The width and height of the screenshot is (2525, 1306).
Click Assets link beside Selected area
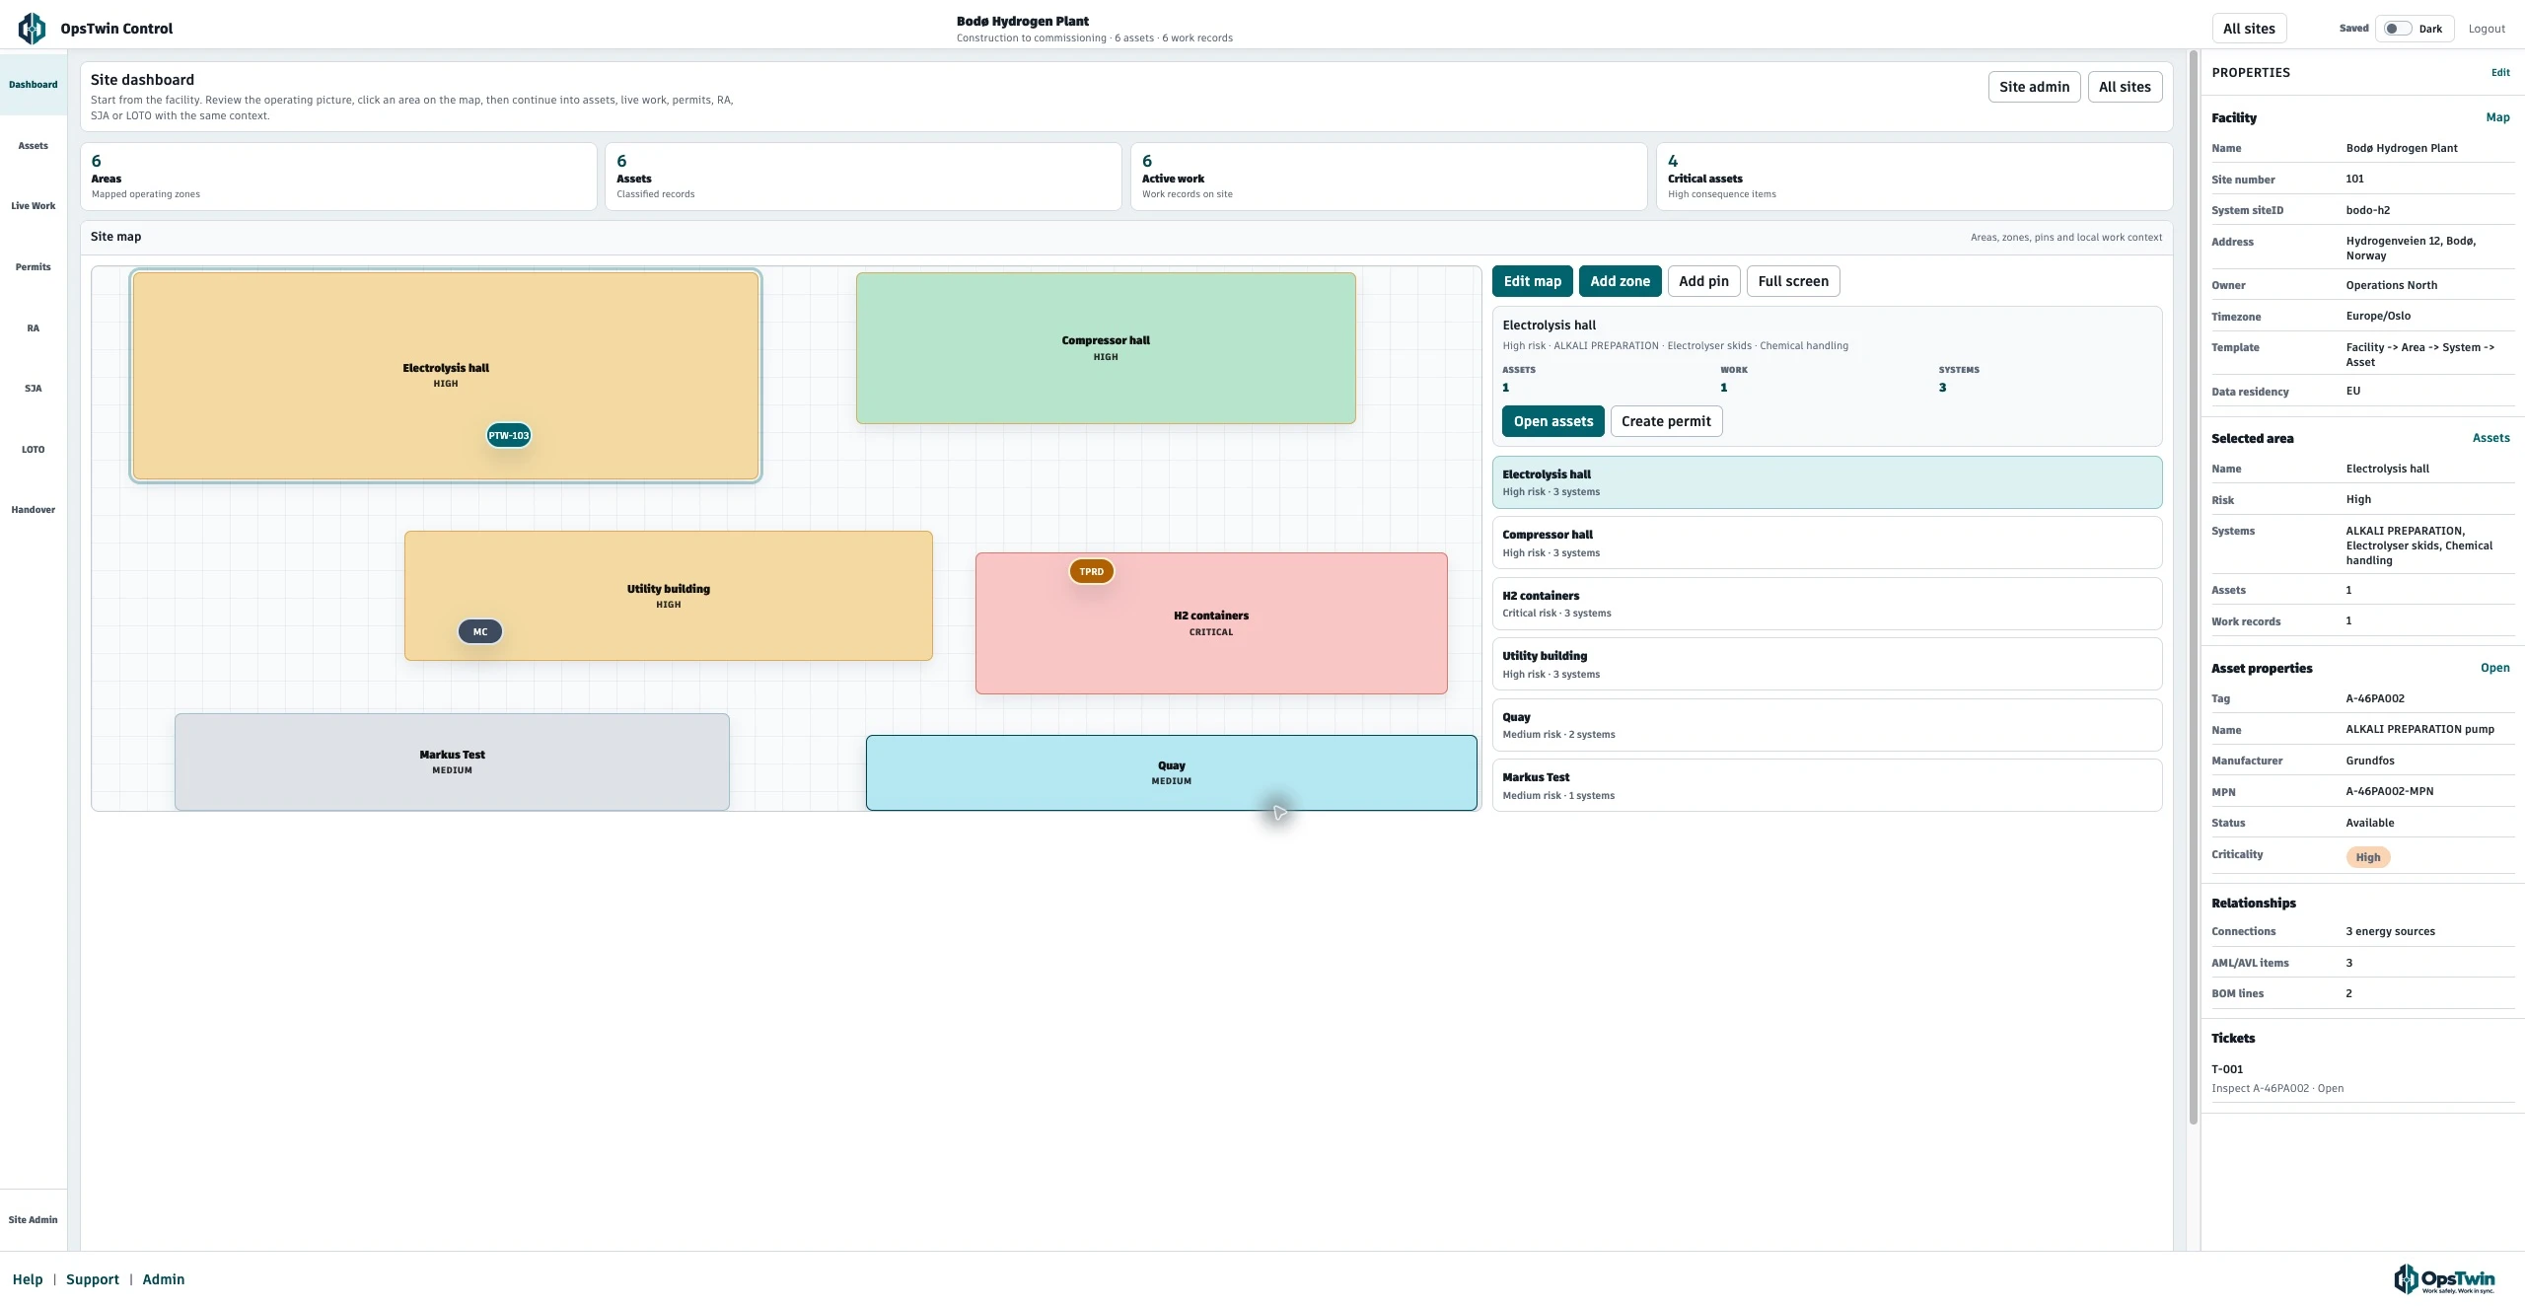pos(2490,438)
